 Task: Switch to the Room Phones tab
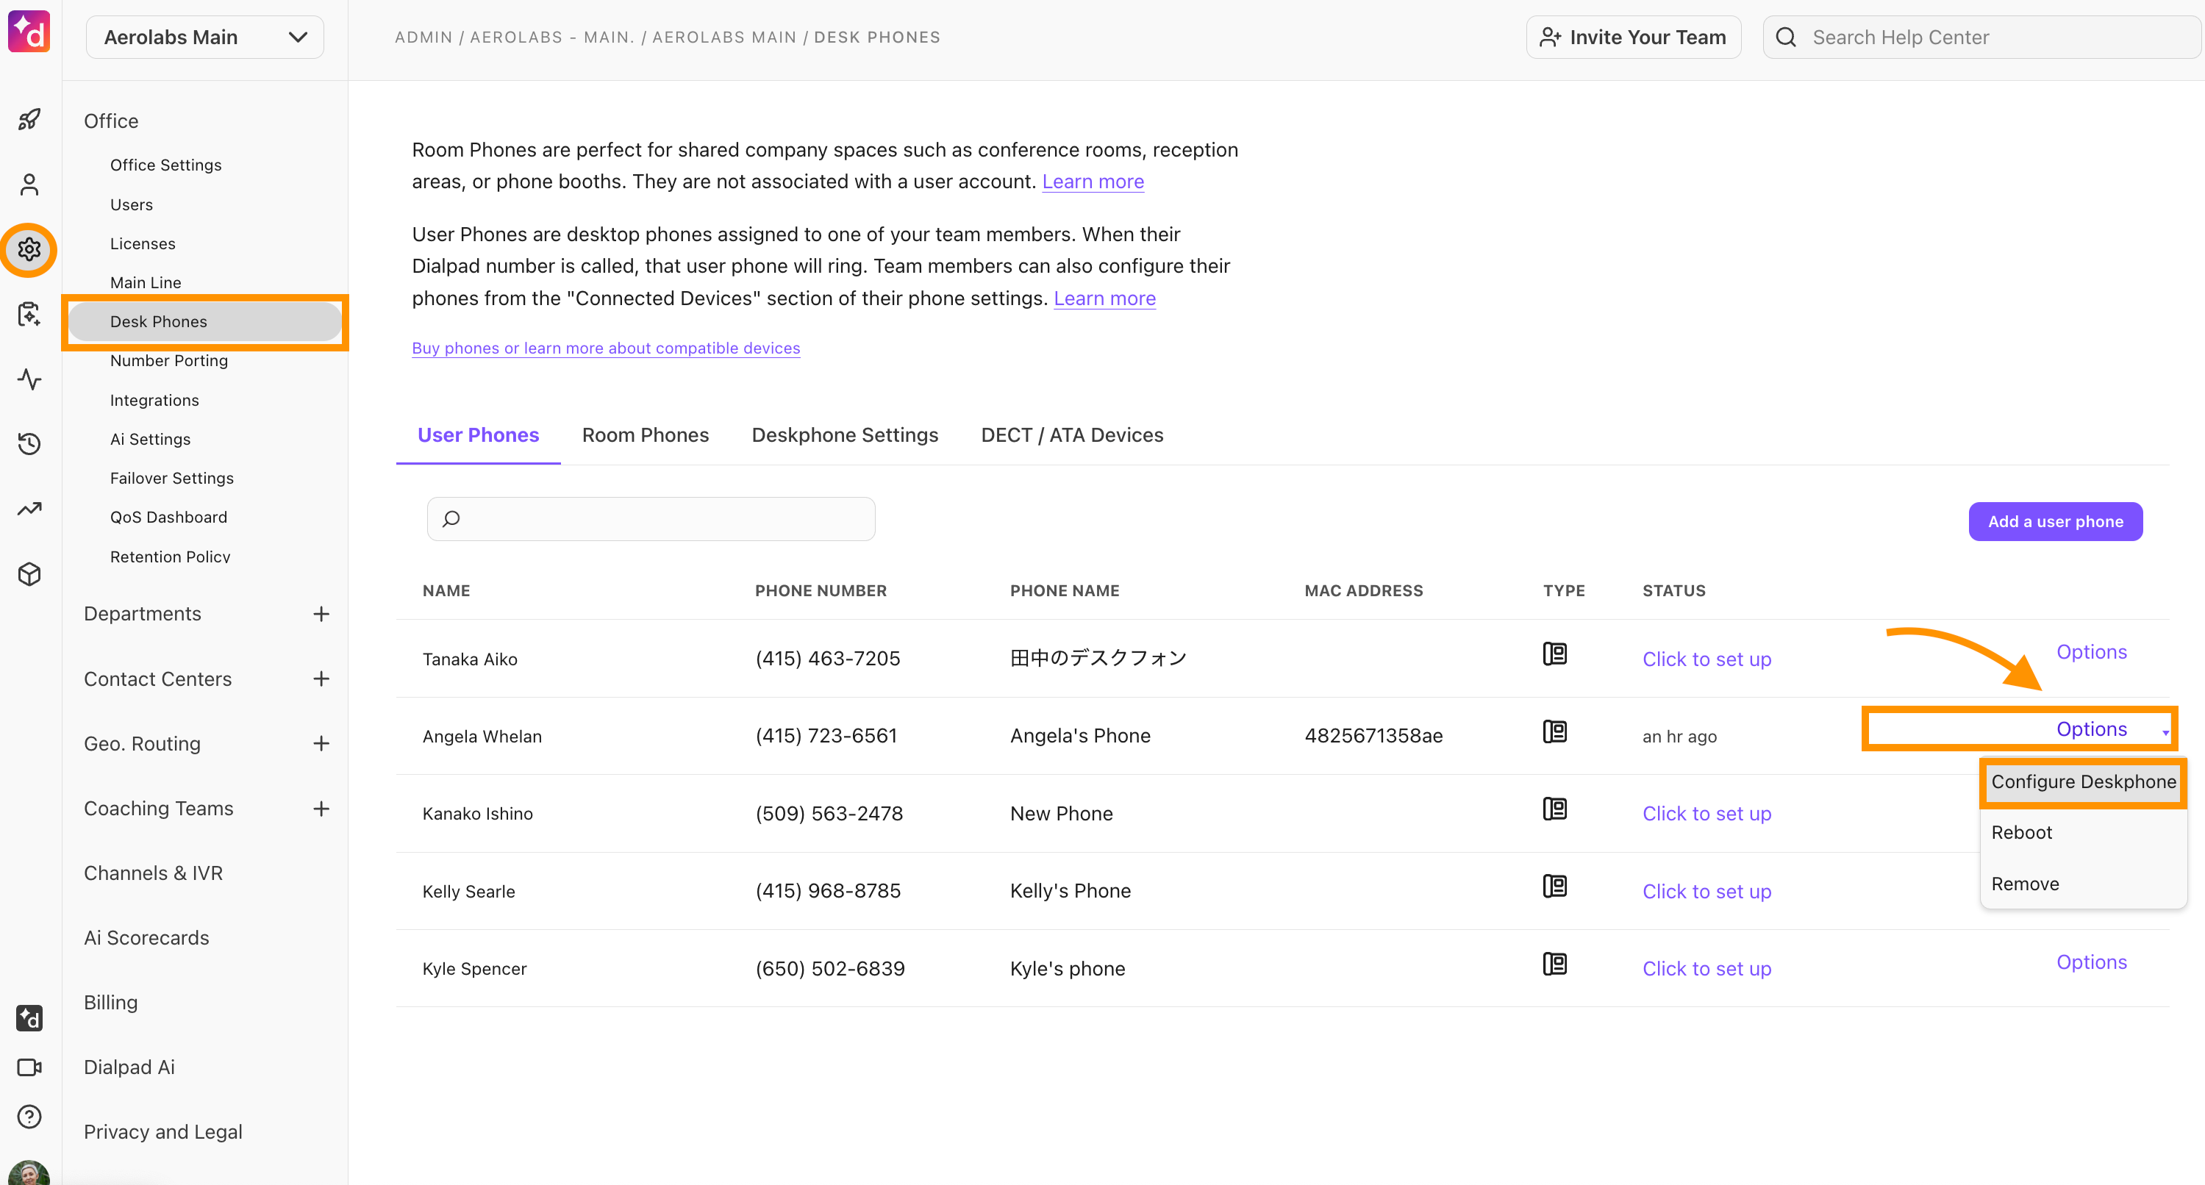tap(646, 435)
